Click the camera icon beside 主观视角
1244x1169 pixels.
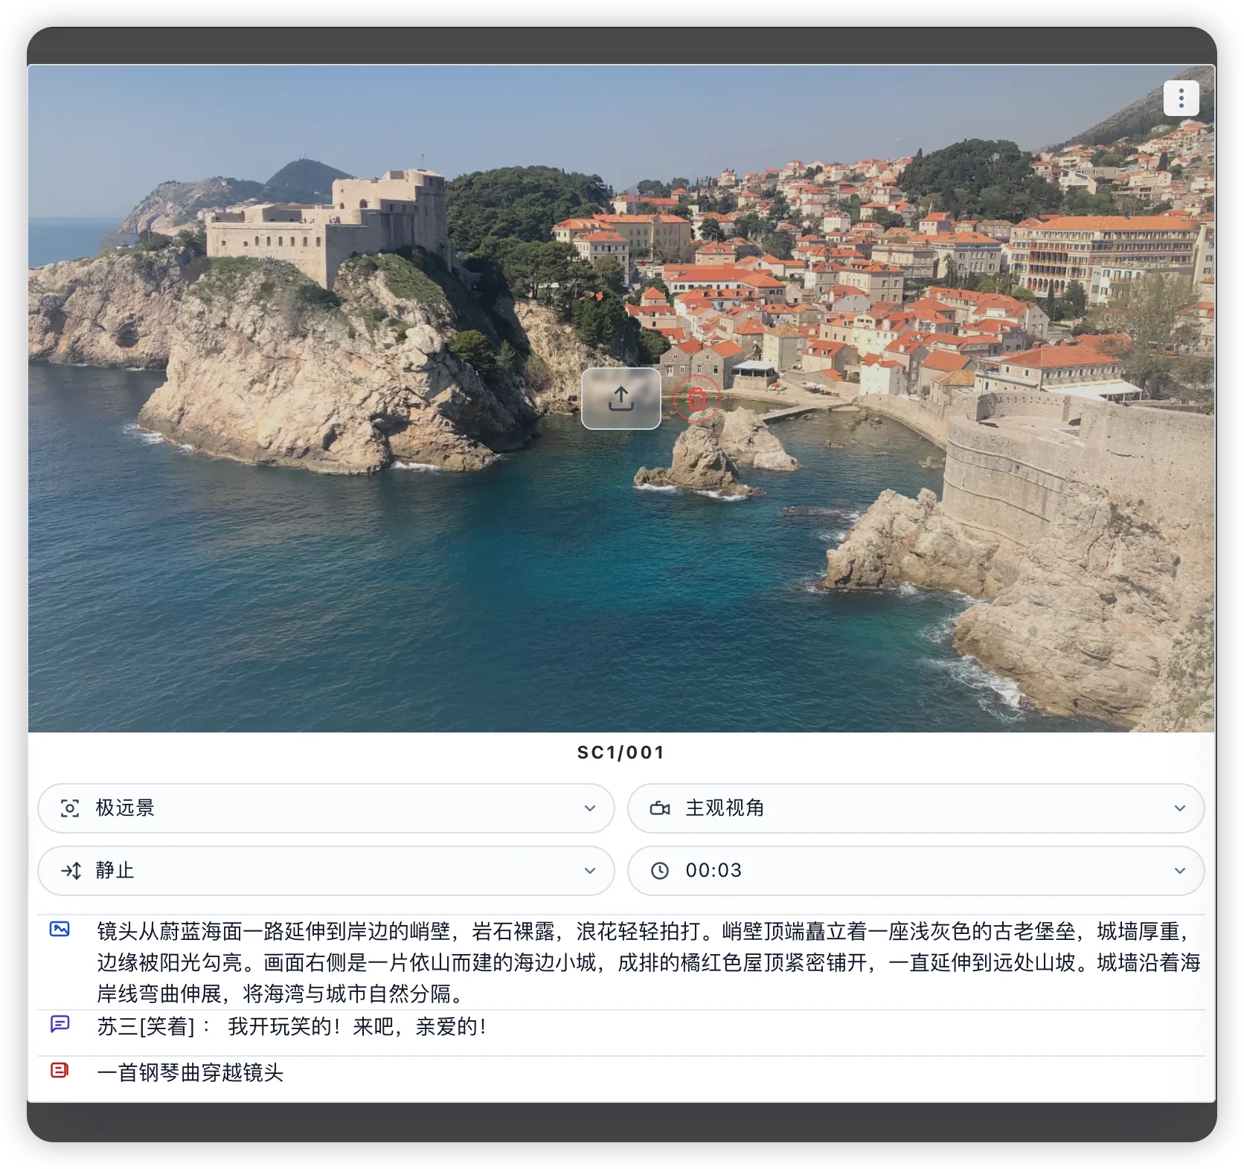(x=659, y=808)
